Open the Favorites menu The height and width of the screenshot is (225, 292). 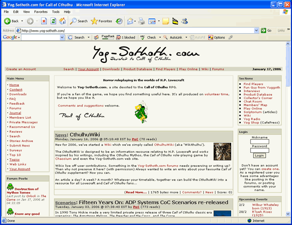tap(41, 12)
